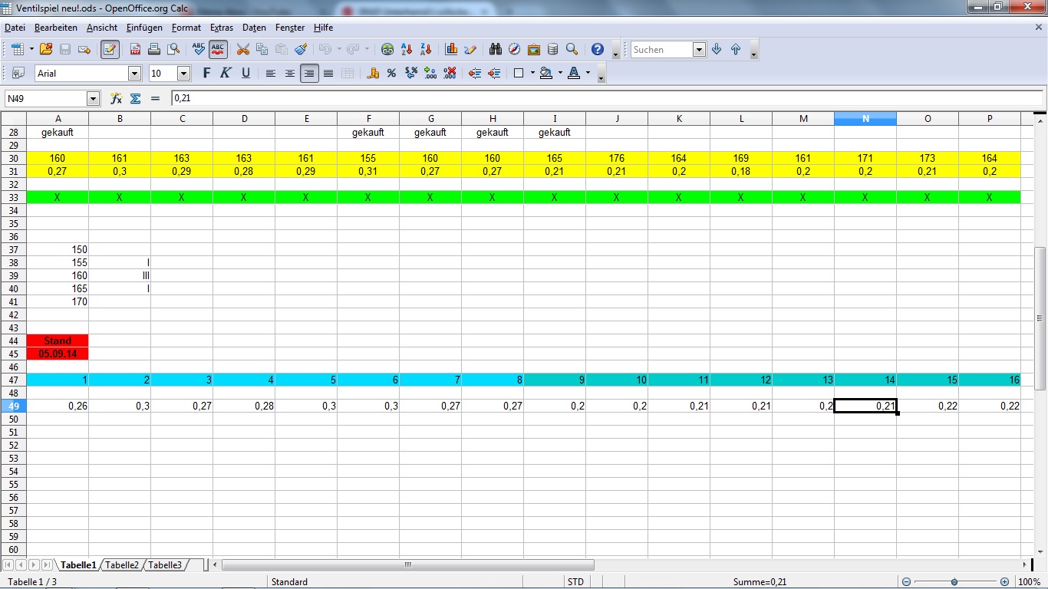
Task: Click the Find & Replace binoculars icon
Action: coord(496,50)
